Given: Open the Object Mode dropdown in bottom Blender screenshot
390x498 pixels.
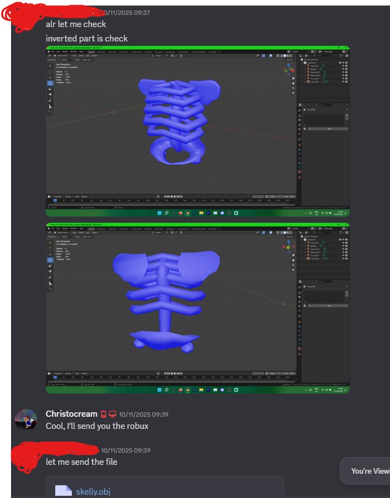Looking at the screenshot, I should [63, 233].
